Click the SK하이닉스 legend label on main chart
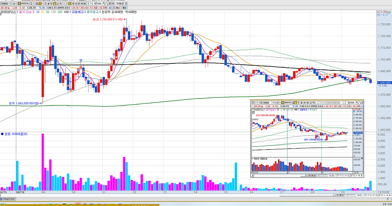This screenshot has height=206, width=392. tap(8, 12)
